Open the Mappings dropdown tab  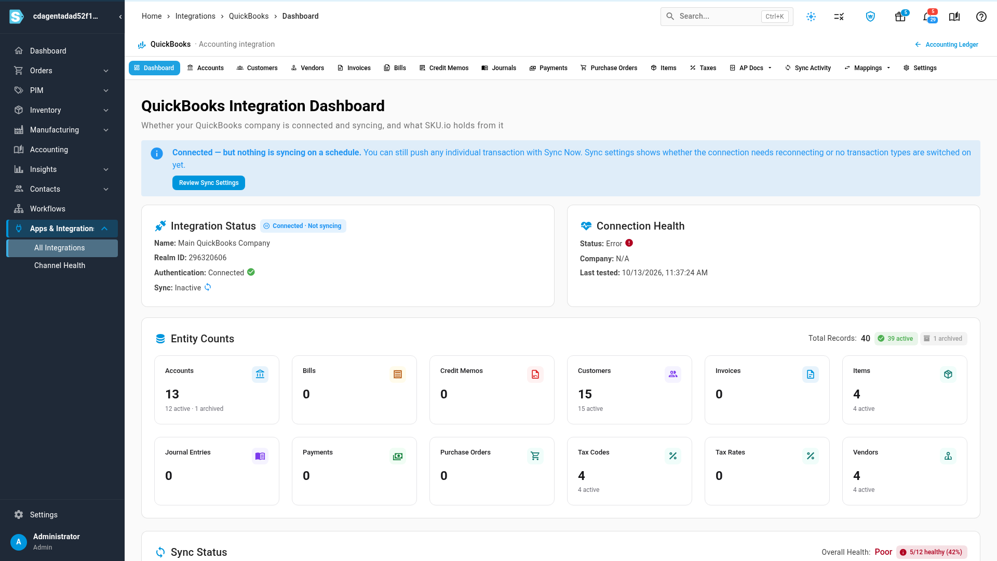click(867, 68)
